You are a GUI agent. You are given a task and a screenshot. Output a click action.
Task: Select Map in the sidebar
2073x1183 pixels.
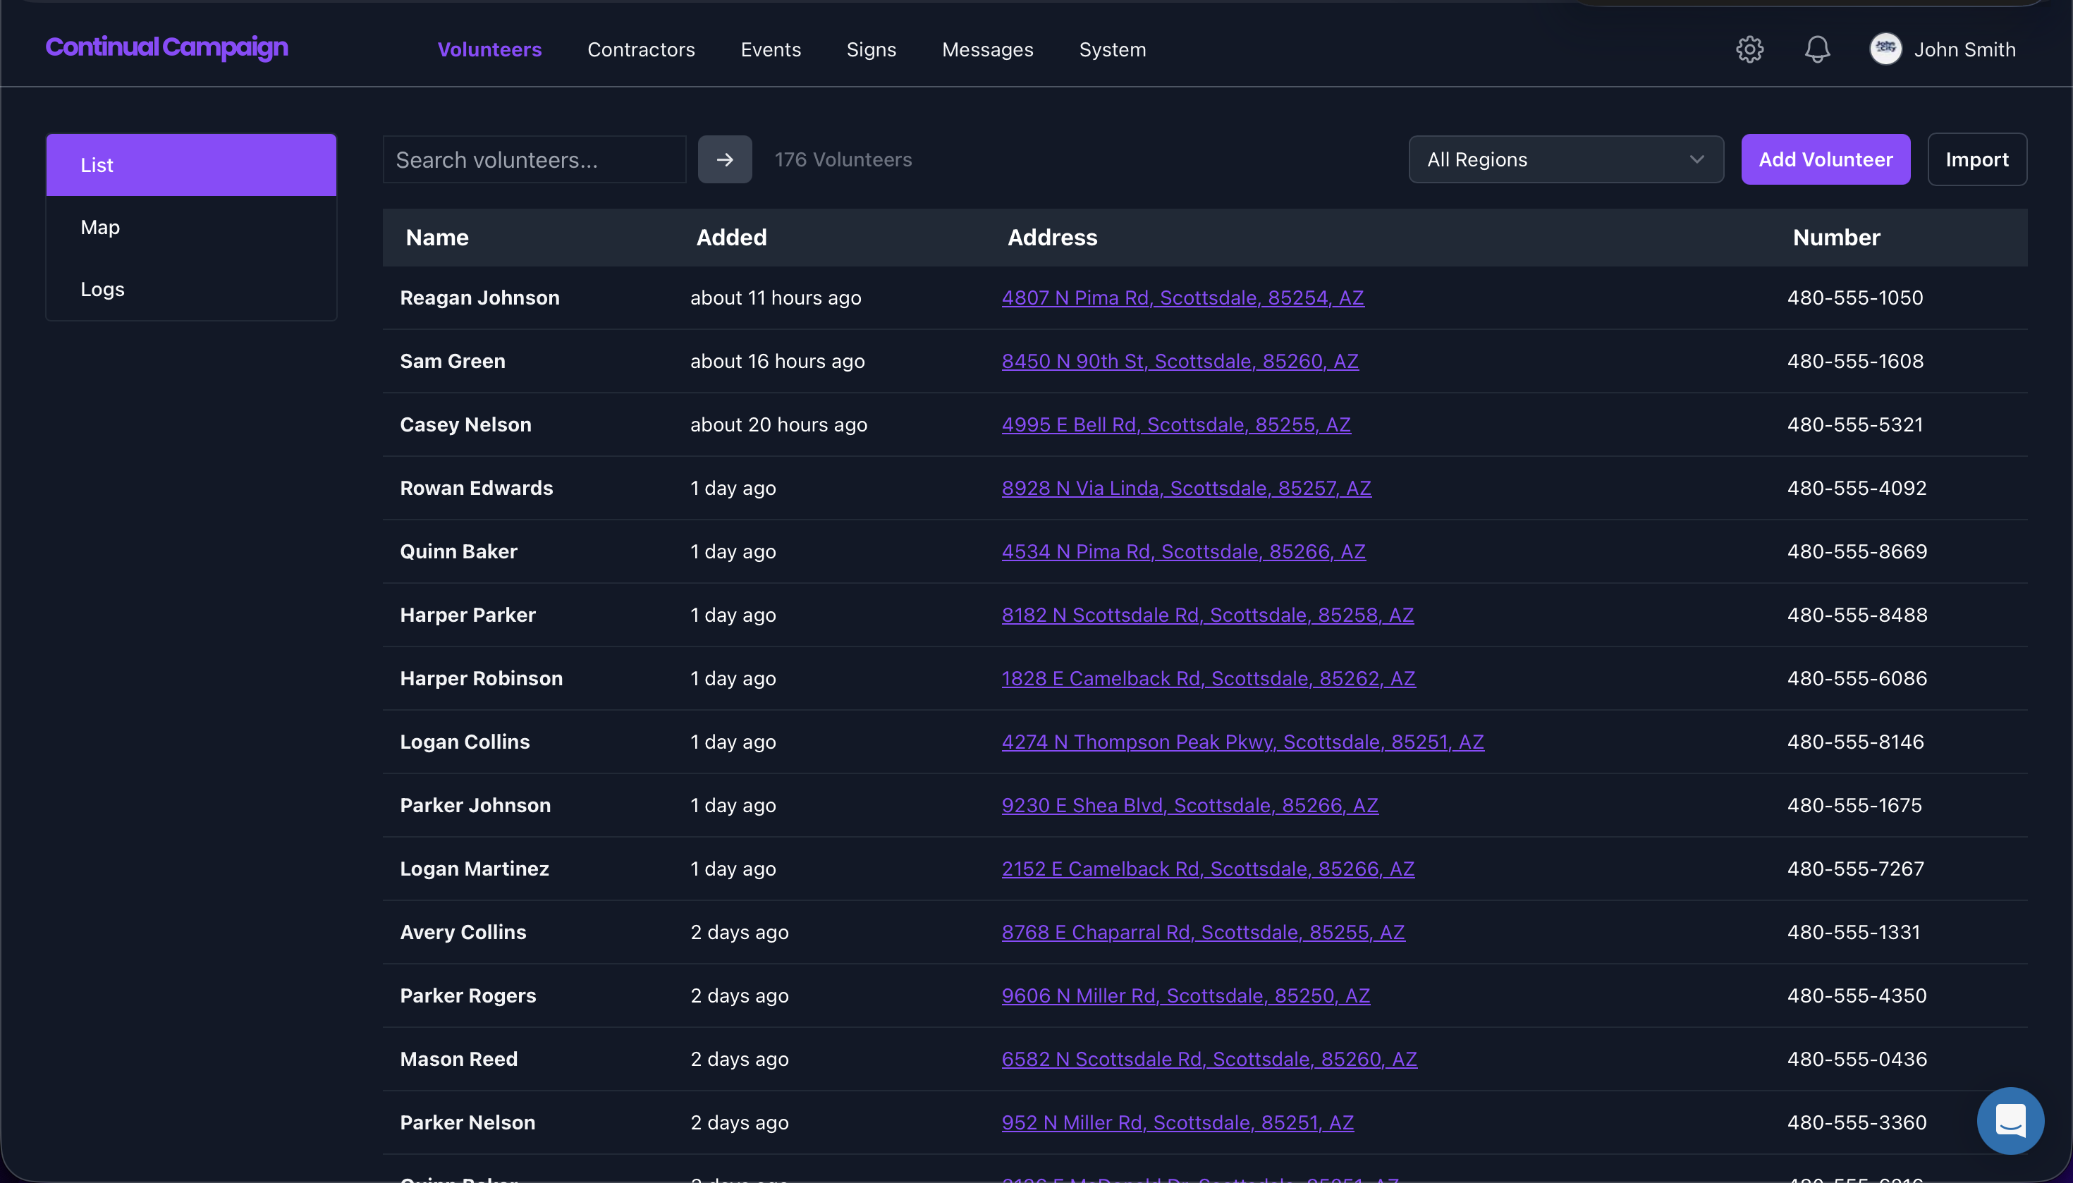100,228
